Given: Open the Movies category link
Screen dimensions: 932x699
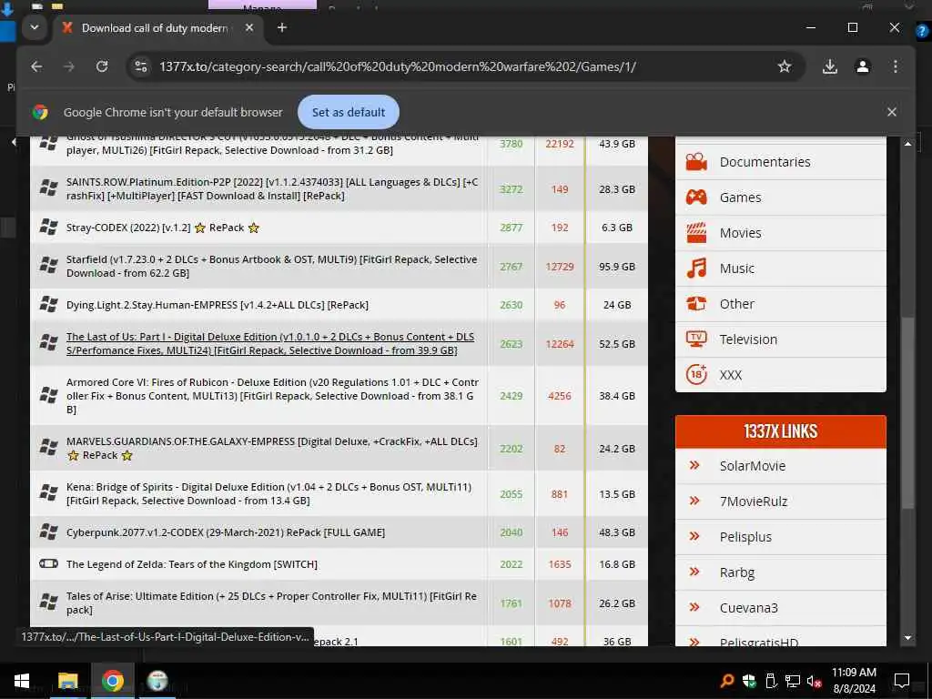Looking at the screenshot, I should (x=740, y=233).
